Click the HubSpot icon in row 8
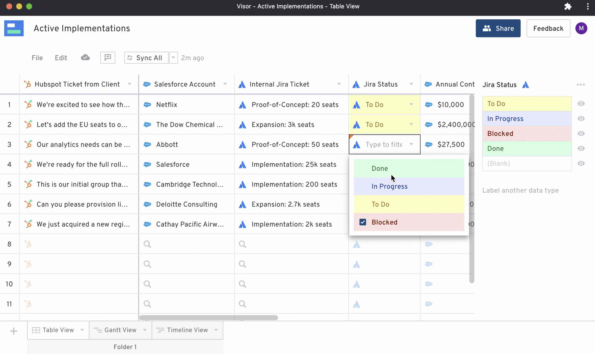Image resolution: width=595 pixels, height=354 pixels. pos(28,244)
